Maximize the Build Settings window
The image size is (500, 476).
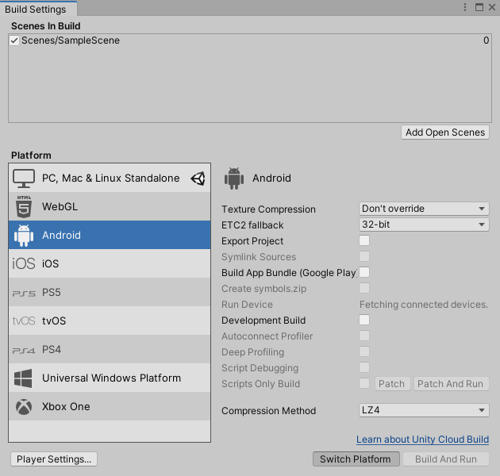click(479, 7)
